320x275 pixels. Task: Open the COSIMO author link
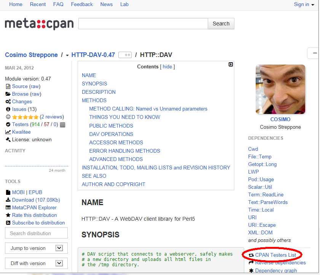click(280, 119)
